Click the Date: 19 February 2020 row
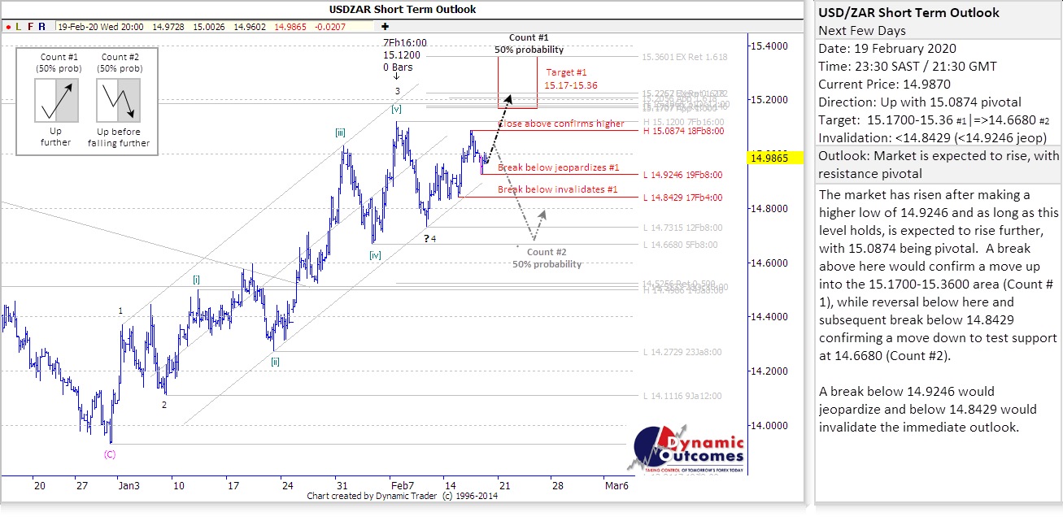 939,49
